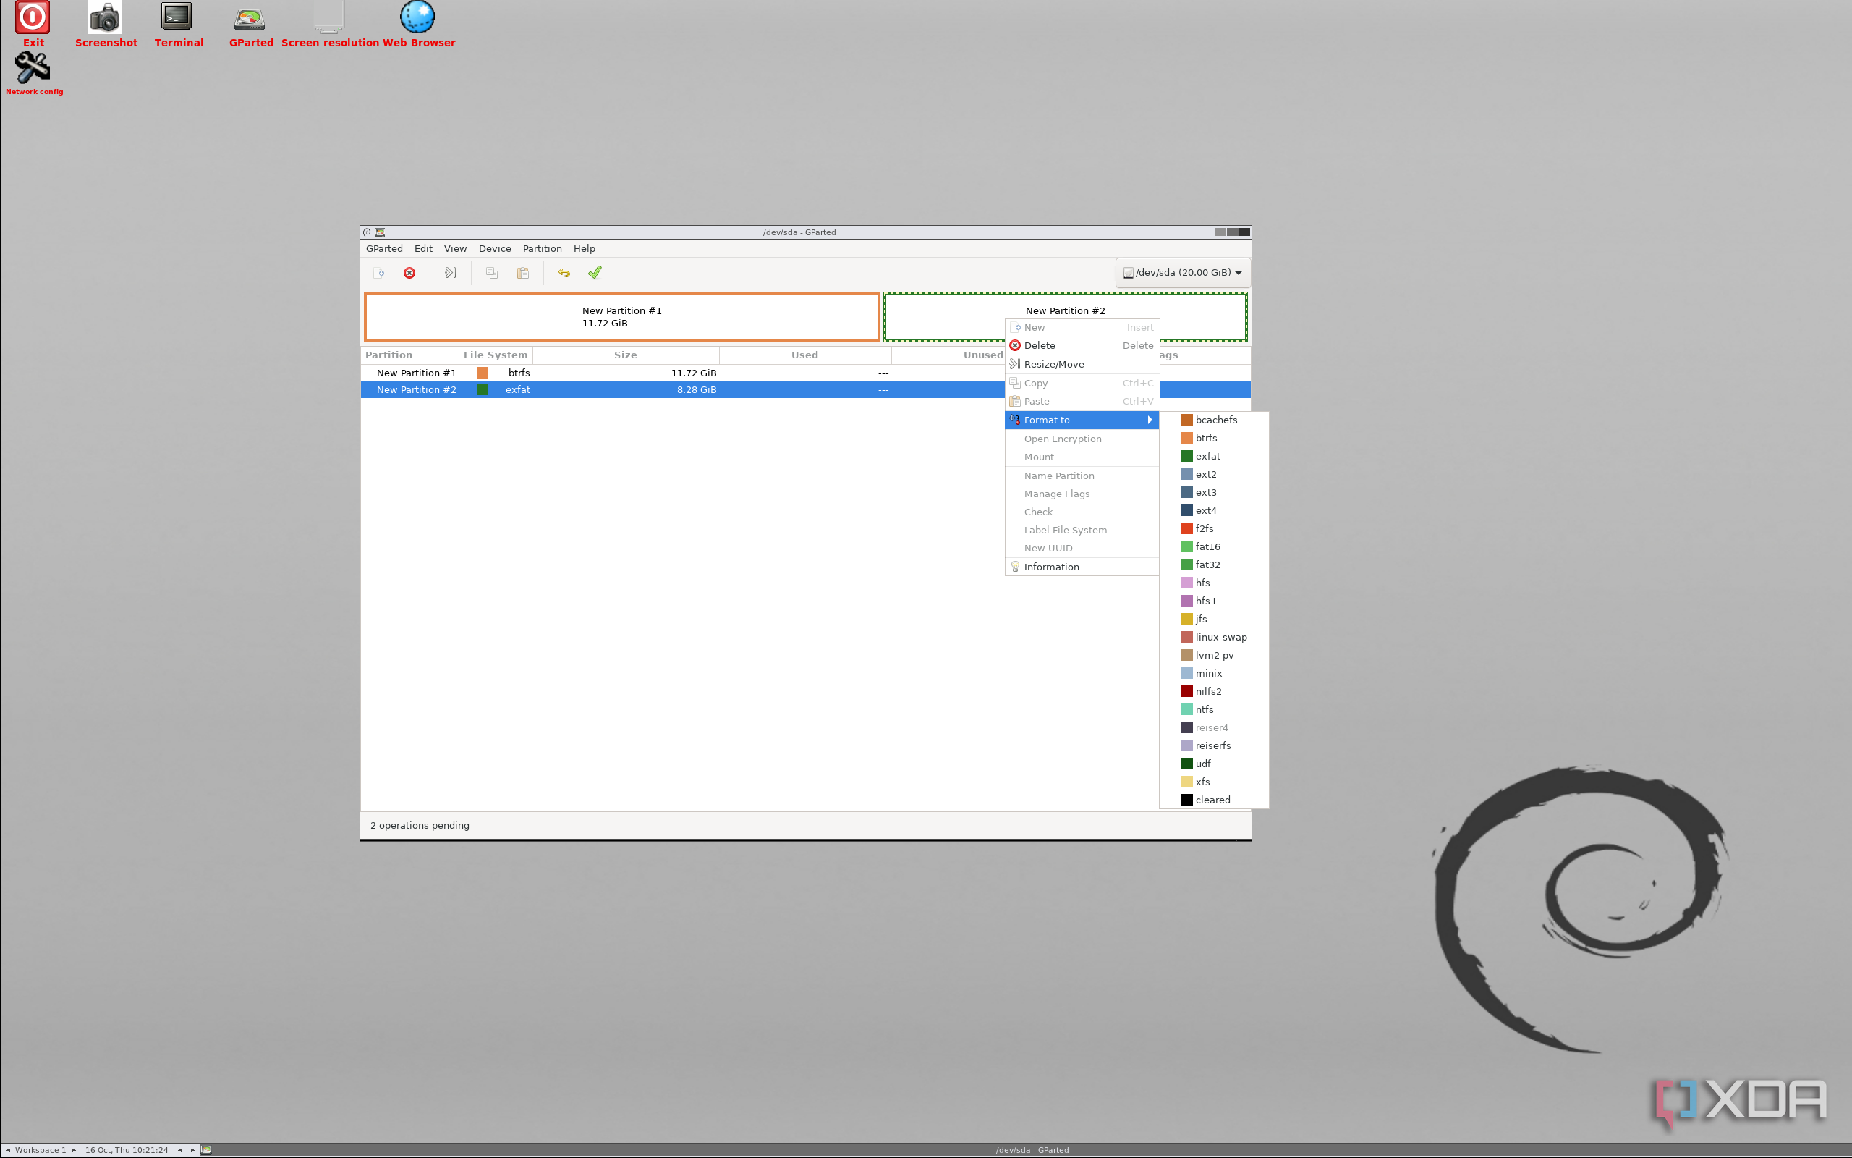Format partition to ext4

point(1215,511)
